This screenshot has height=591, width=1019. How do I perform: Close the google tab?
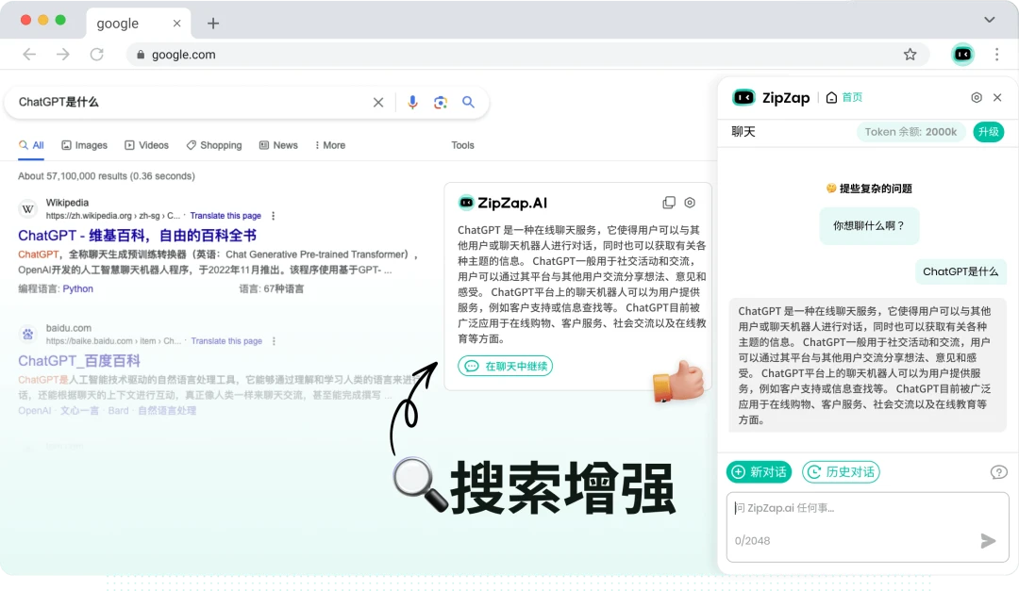(176, 24)
